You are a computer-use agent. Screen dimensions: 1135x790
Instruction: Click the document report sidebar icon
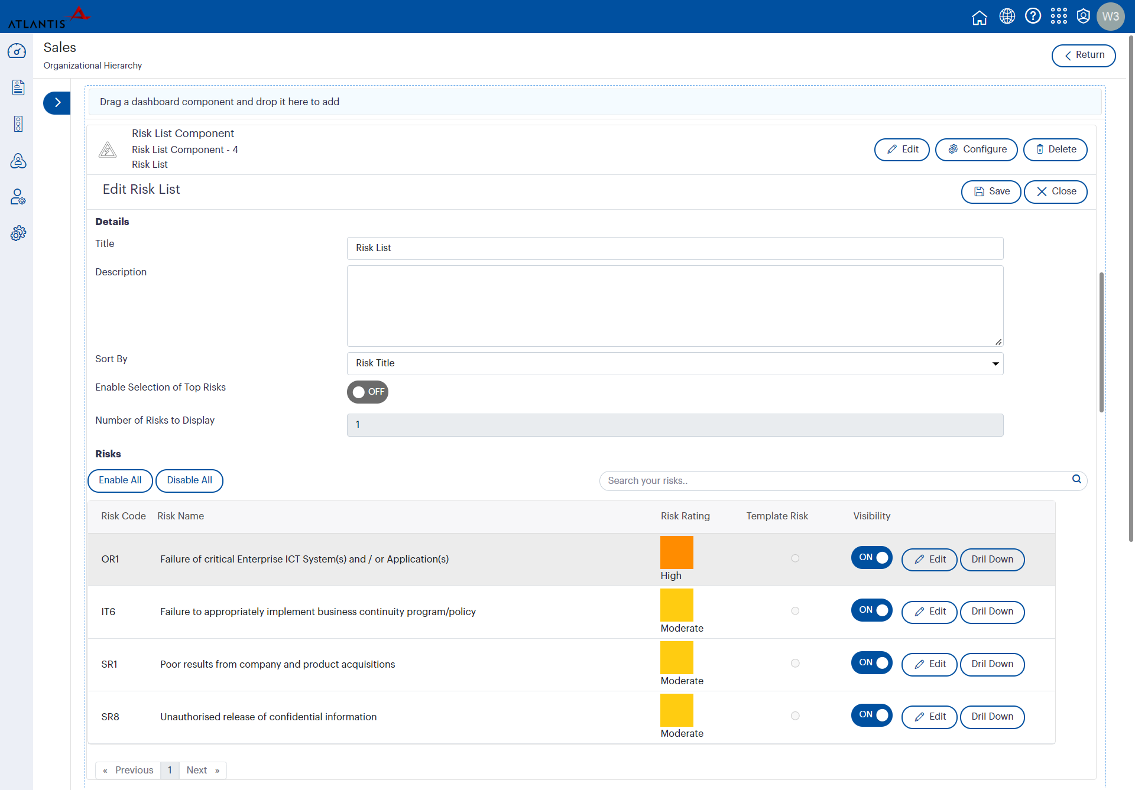point(18,87)
